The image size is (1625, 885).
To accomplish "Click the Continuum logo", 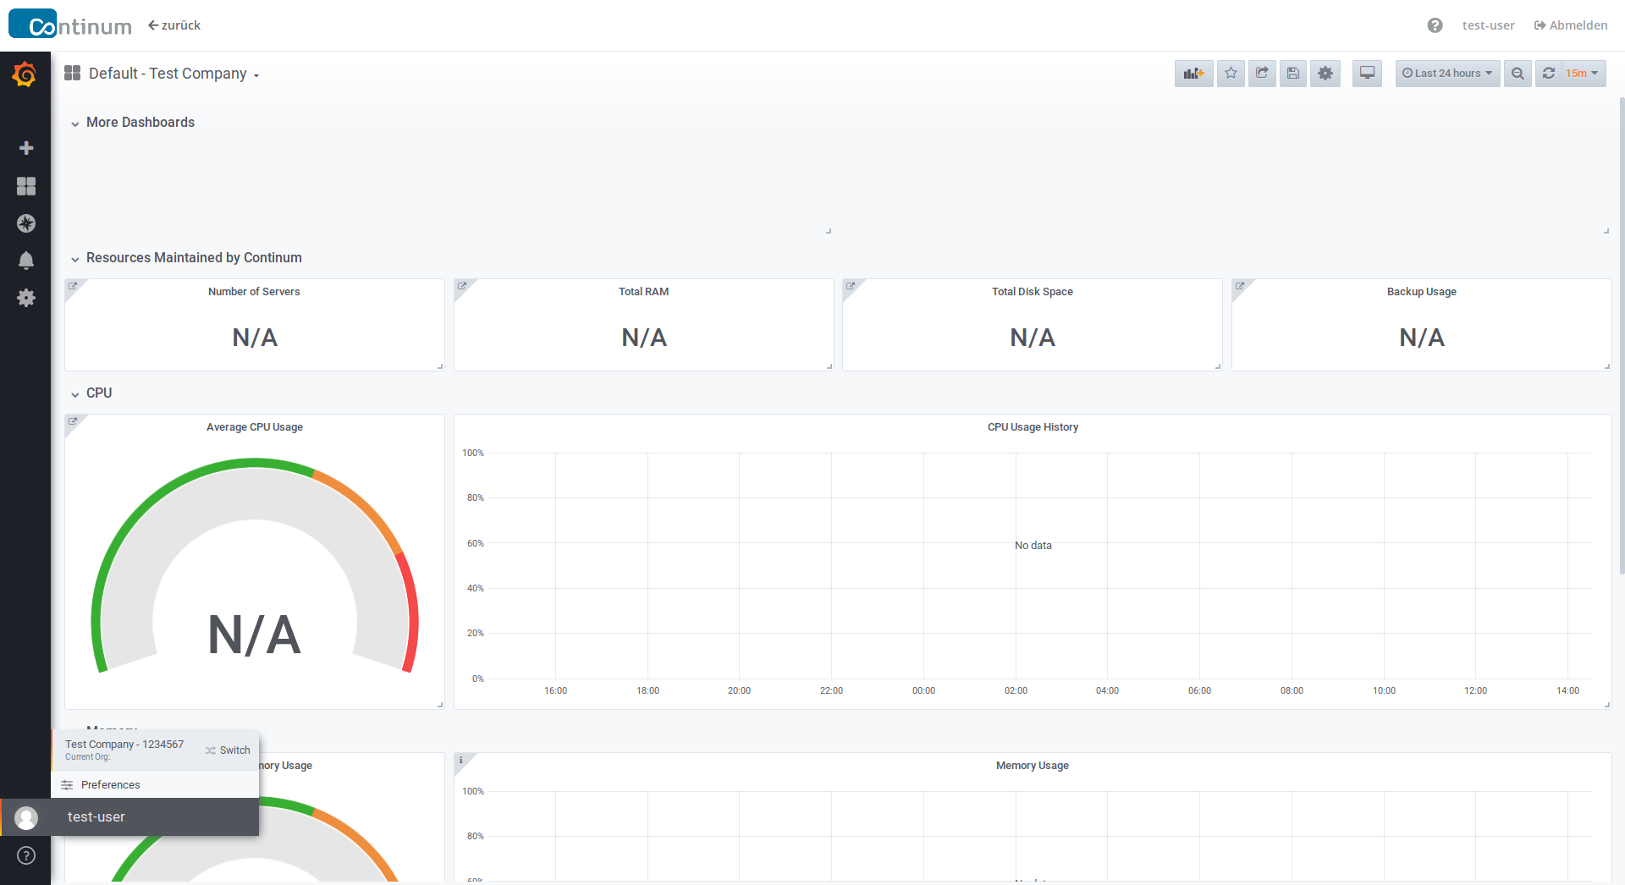I will pos(70,25).
